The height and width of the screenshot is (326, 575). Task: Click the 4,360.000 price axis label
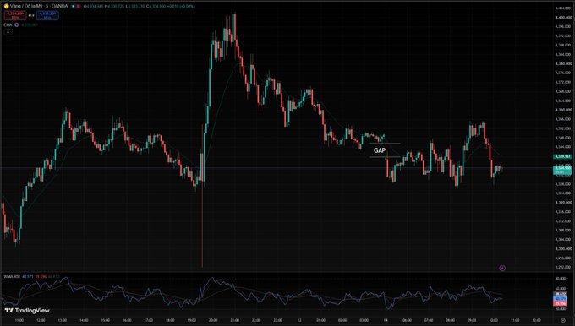[x=563, y=110]
